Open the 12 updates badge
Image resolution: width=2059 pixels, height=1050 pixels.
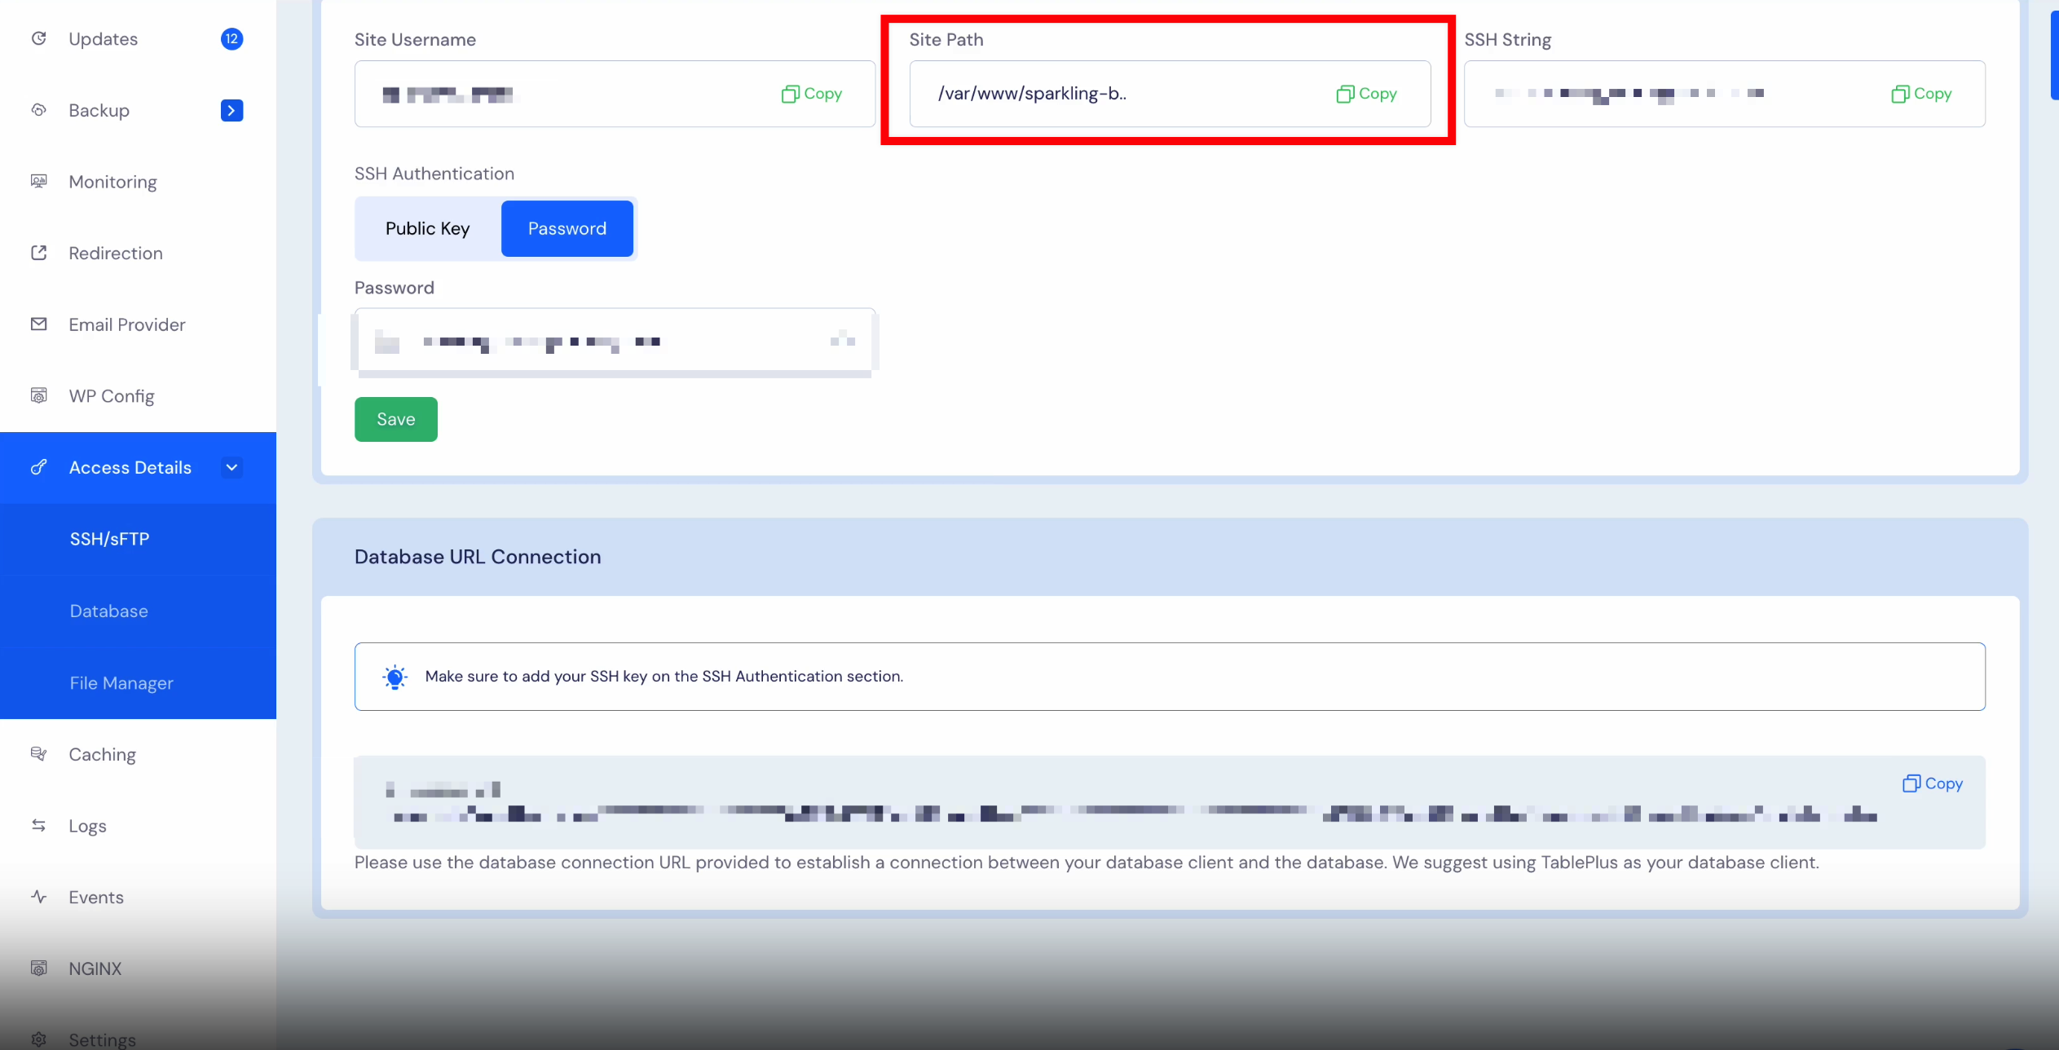[x=231, y=38]
